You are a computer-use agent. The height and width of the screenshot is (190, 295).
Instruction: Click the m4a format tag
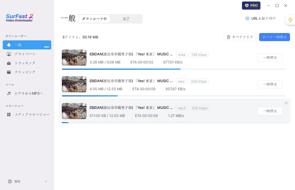tap(181, 55)
